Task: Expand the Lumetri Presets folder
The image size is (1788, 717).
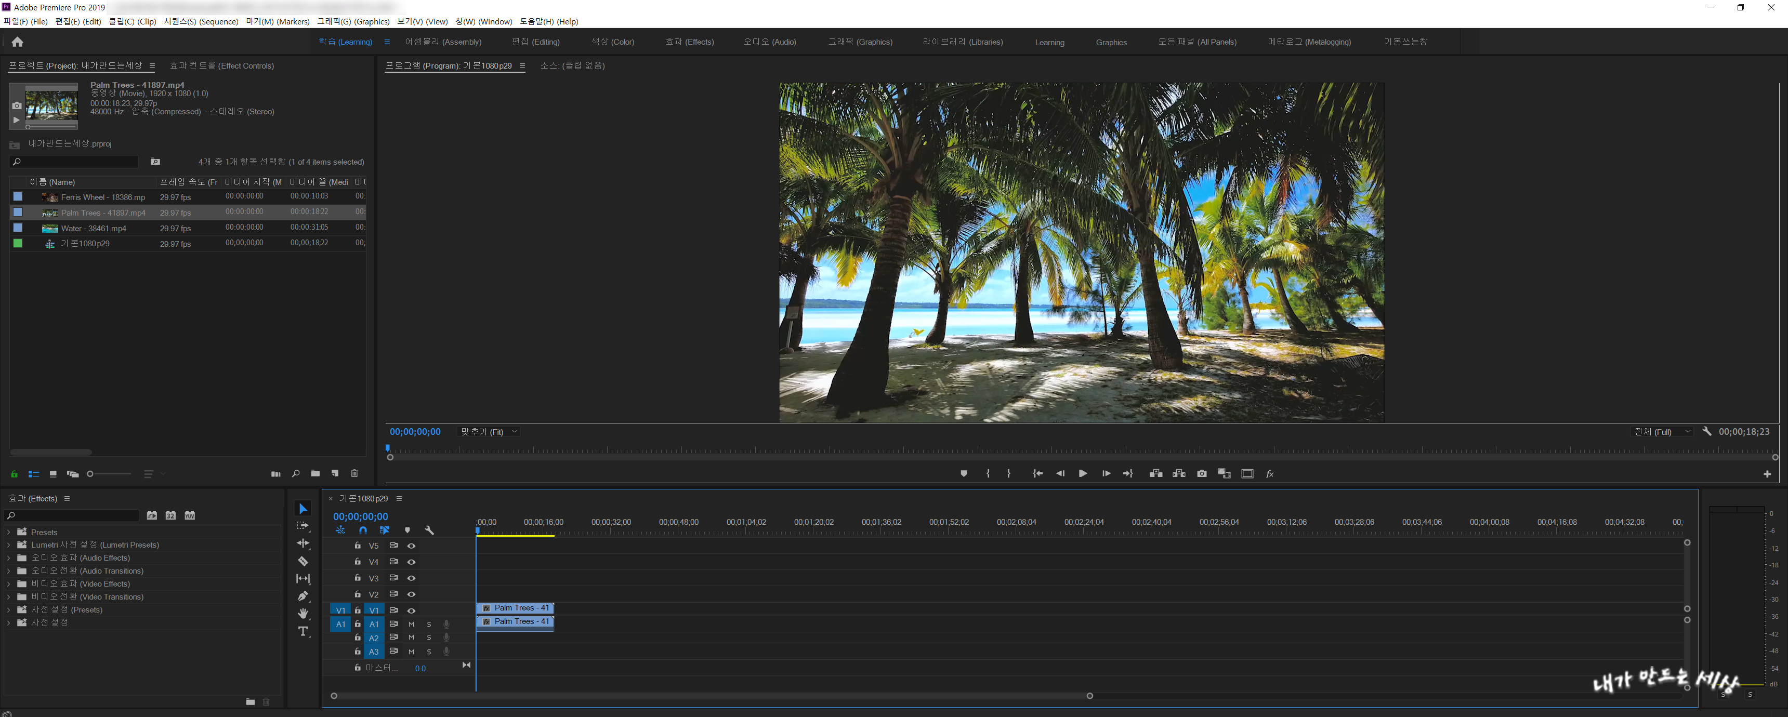Action: point(8,545)
